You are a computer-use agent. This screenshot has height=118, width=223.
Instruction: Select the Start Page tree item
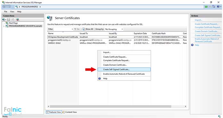(13, 23)
